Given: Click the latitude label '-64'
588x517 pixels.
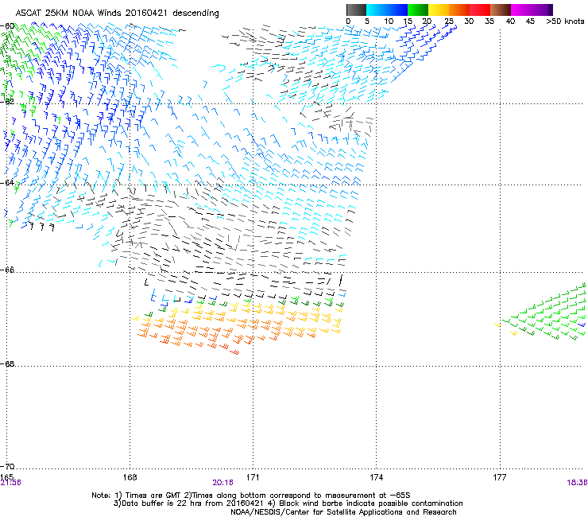Looking at the screenshot, I should [x=7, y=182].
